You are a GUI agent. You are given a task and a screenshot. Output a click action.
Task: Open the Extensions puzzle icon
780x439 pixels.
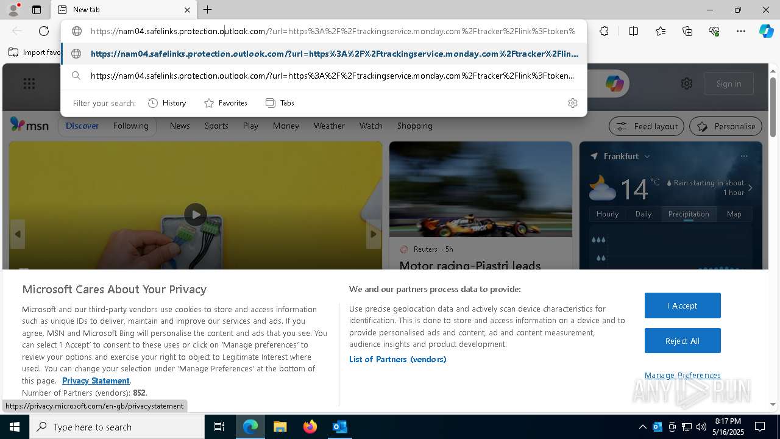tap(604, 31)
